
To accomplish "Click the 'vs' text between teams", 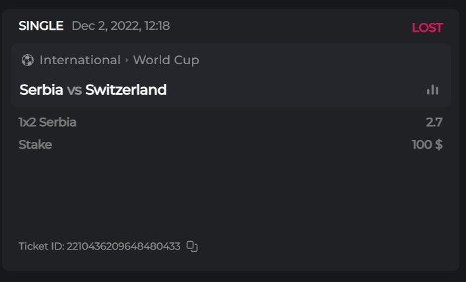I will pyautogui.click(x=75, y=90).
